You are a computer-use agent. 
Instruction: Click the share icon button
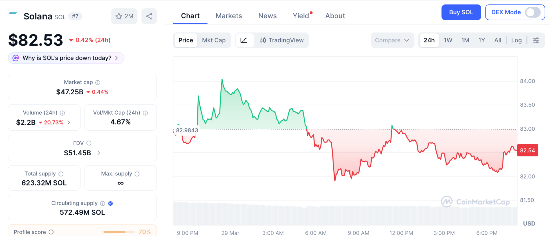(x=149, y=16)
